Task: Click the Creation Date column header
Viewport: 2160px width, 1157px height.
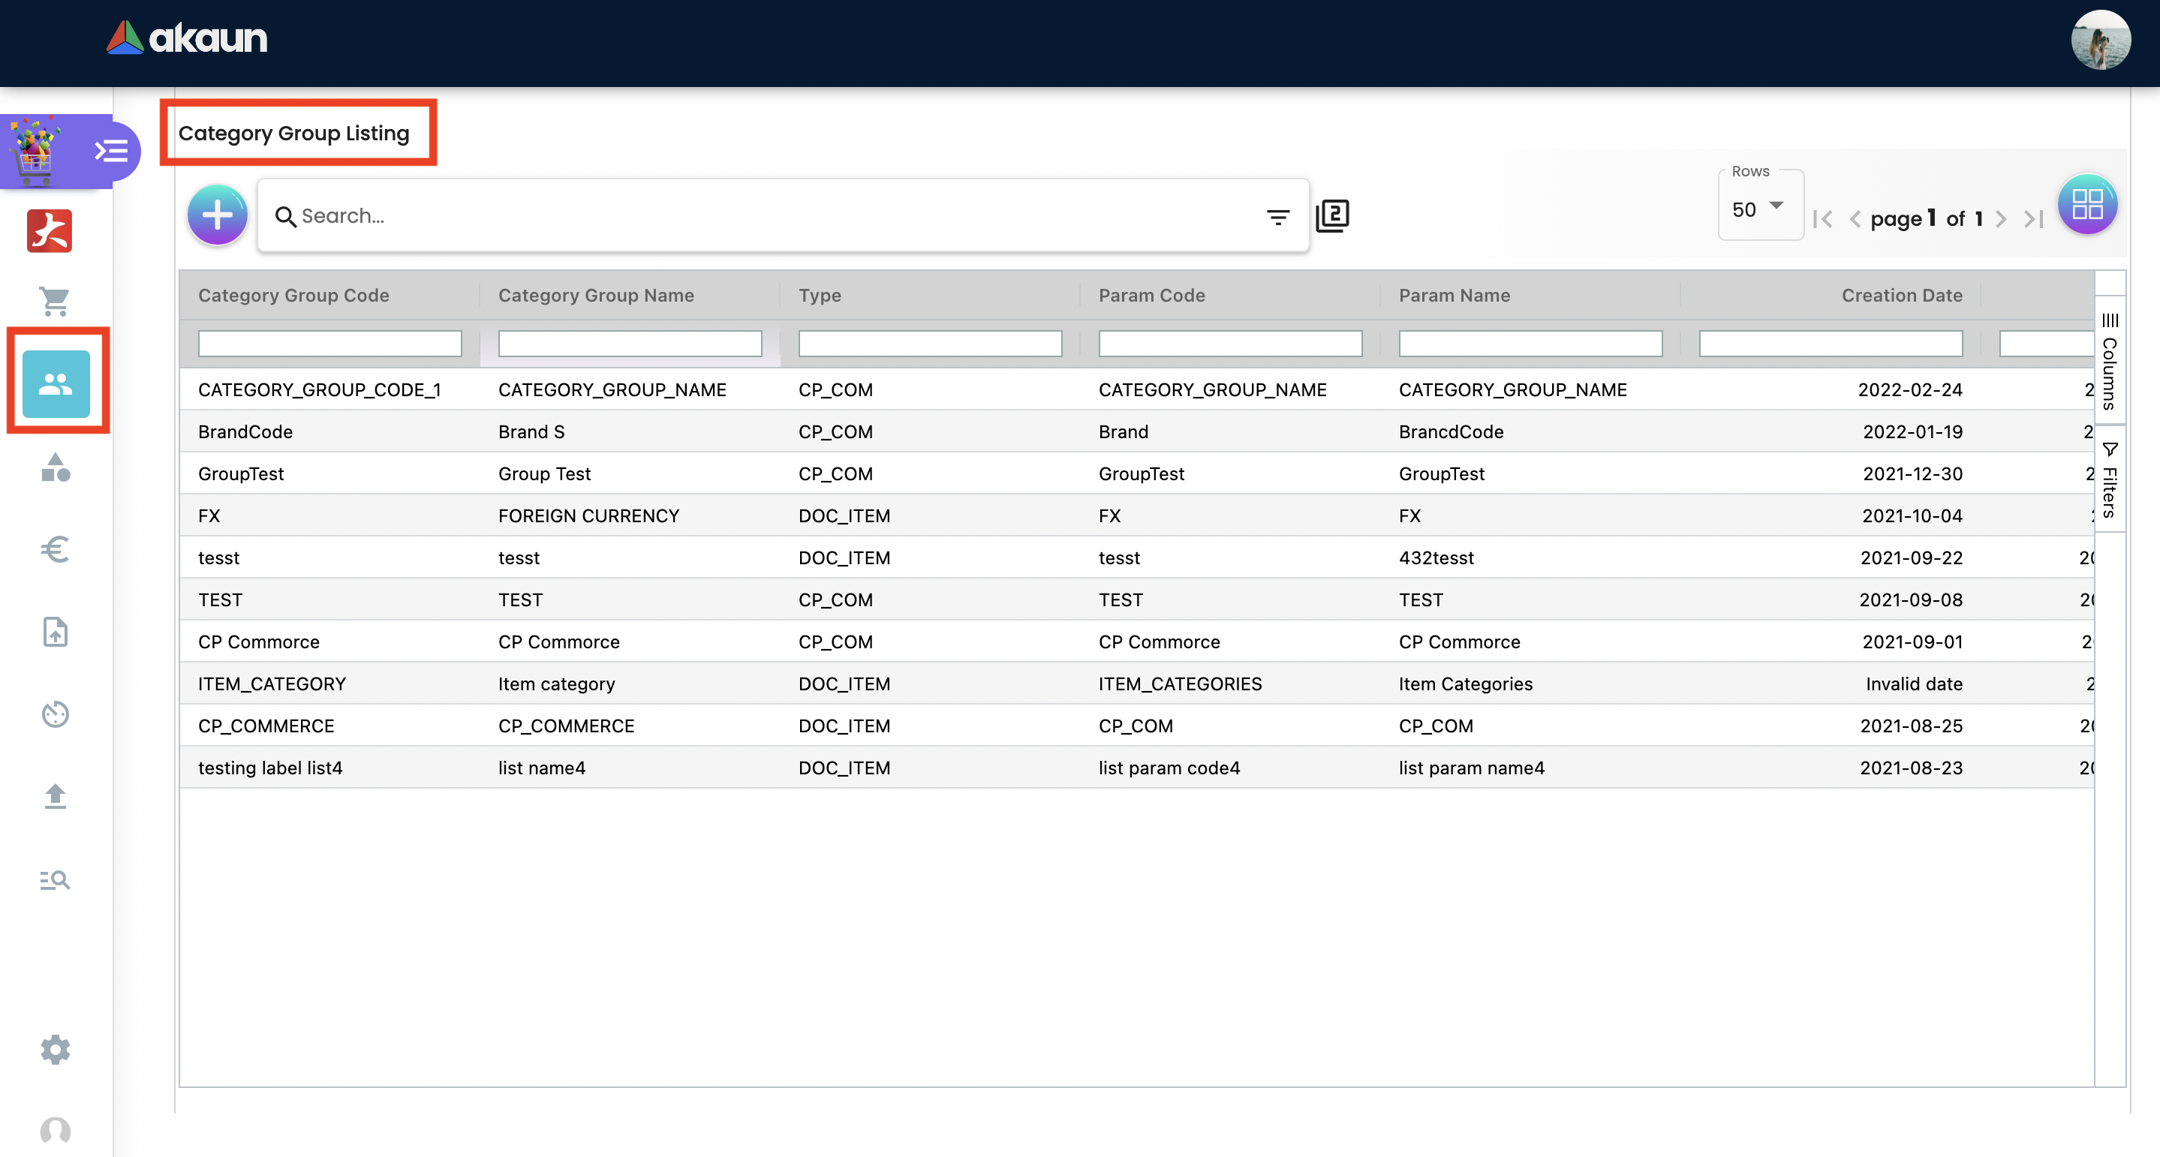Action: point(1901,295)
